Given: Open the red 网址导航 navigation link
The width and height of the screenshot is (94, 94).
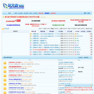Looking at the screenshot, I should (x=41, y=13).
